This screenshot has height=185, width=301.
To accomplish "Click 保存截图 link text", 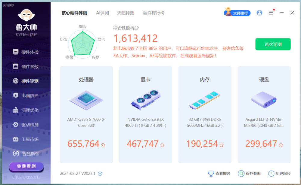I will click(253, 174).
